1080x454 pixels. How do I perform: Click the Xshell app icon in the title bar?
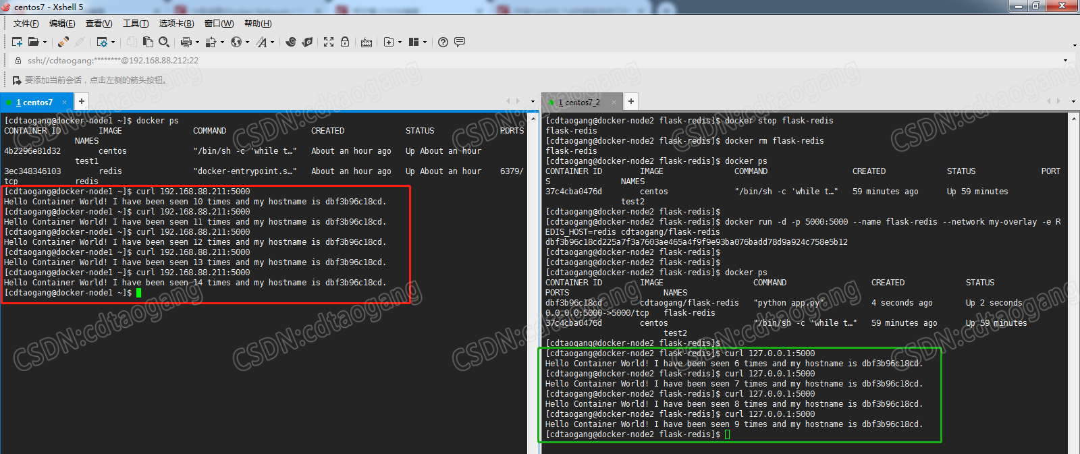coord(6,7)
